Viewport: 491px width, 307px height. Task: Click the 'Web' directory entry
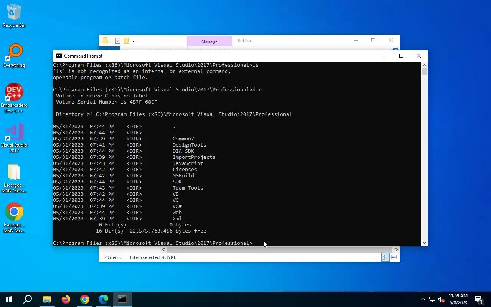click(x=177, y=213)
